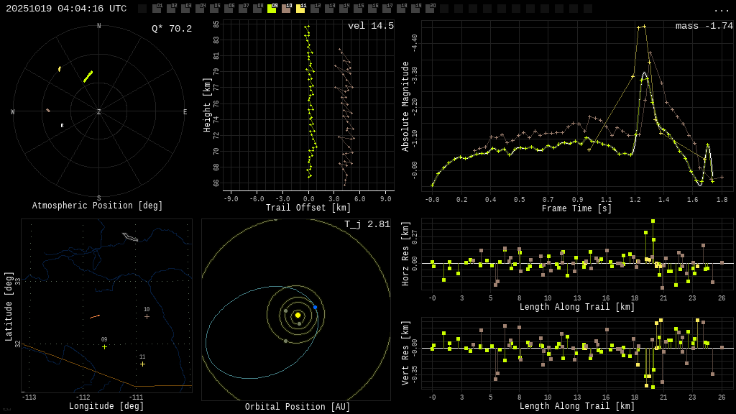Click station 10 cross marker on map
Screen dimensions: 736x414
point(147,316)
